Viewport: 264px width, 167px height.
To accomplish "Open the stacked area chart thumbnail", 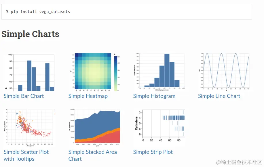I will pos(94,128).
